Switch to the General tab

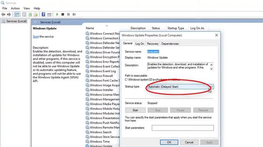click(x=128, y=43)
